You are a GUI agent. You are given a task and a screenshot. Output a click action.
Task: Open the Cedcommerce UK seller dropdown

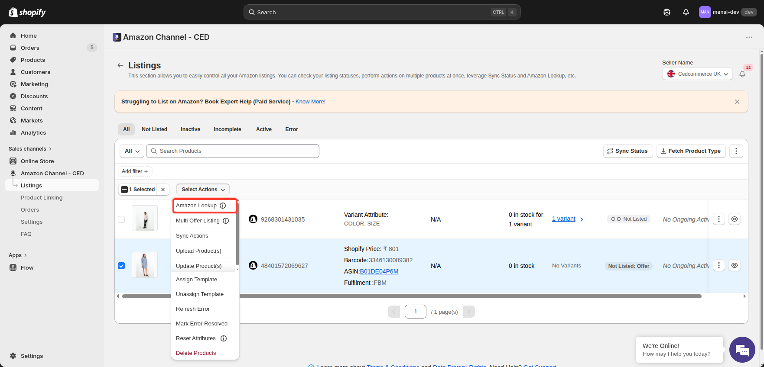point(697,74)
